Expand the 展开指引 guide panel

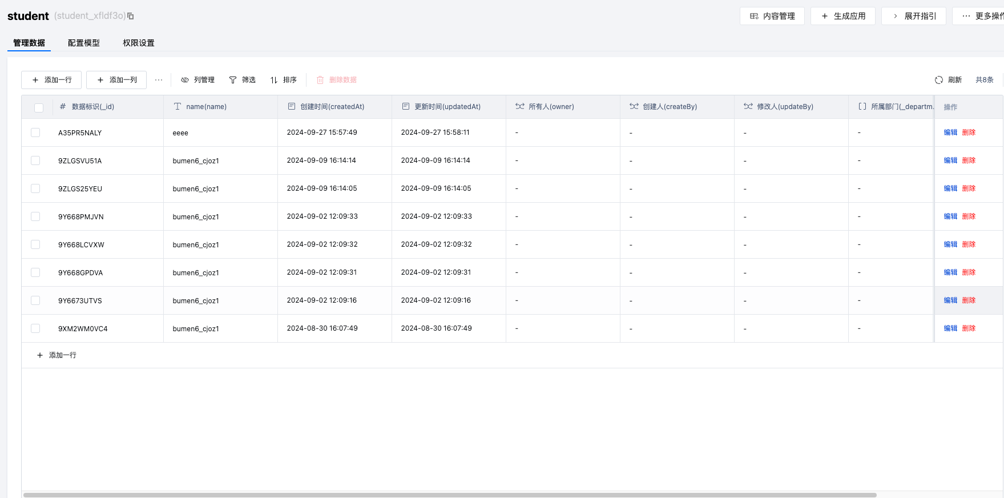click(x=913, y=16)
